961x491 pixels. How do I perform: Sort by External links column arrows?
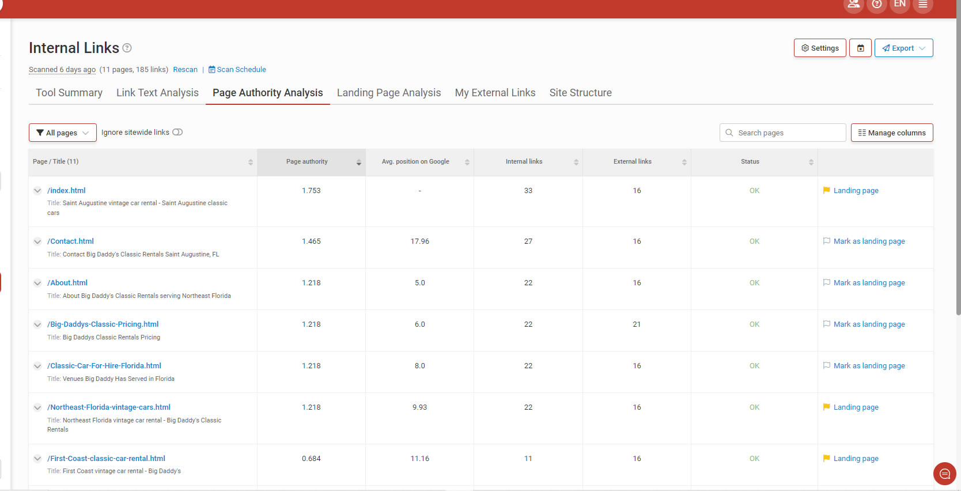pyautogui.click(x=684, y=162)
